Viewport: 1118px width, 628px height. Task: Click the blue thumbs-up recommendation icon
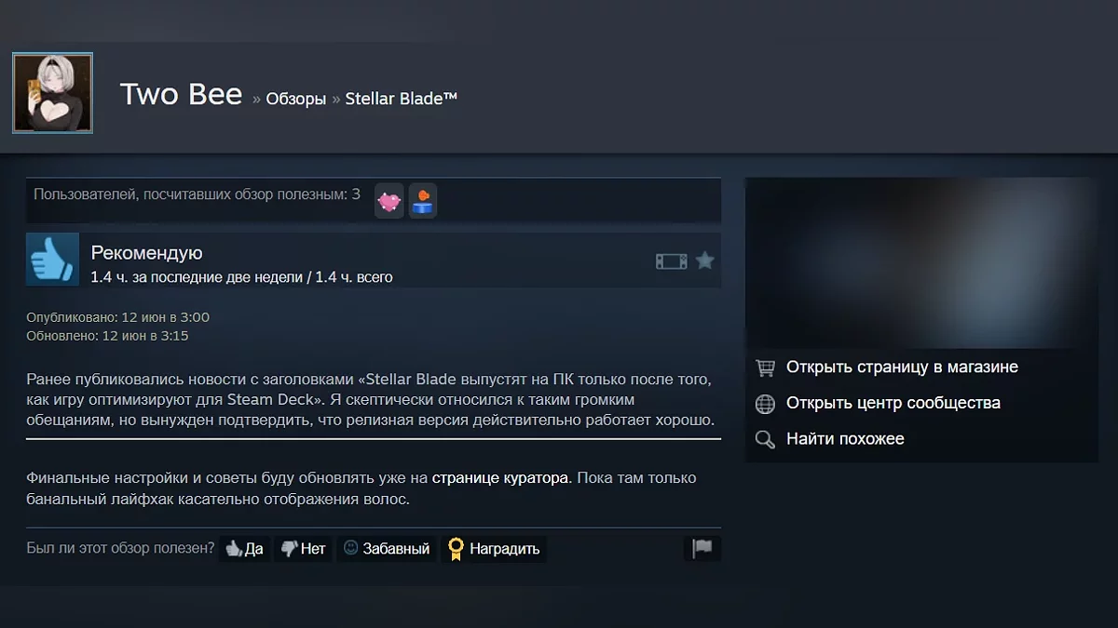pos(52,259)
